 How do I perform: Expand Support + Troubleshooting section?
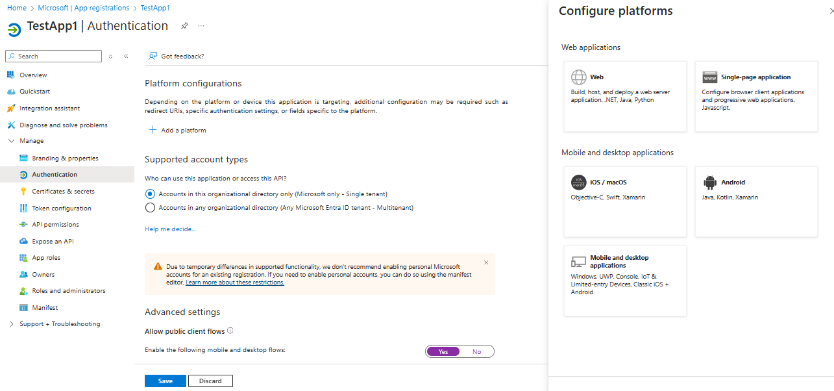point(12,324)
